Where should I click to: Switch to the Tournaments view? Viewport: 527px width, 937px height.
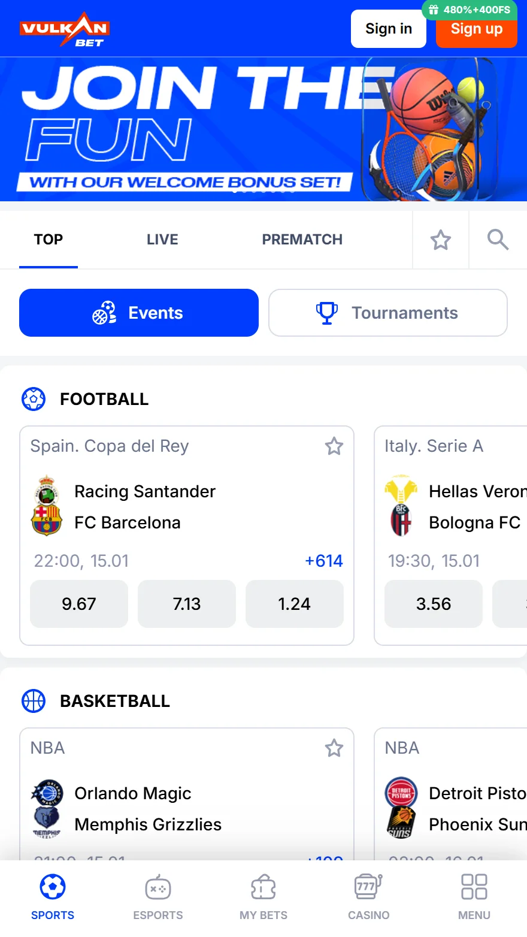tap(388, 313)
